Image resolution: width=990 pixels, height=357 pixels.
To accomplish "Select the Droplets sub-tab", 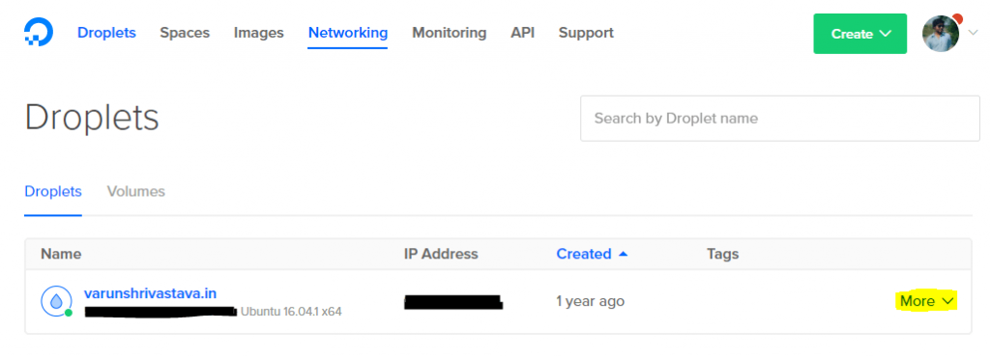I will click(x=53, y=191).
